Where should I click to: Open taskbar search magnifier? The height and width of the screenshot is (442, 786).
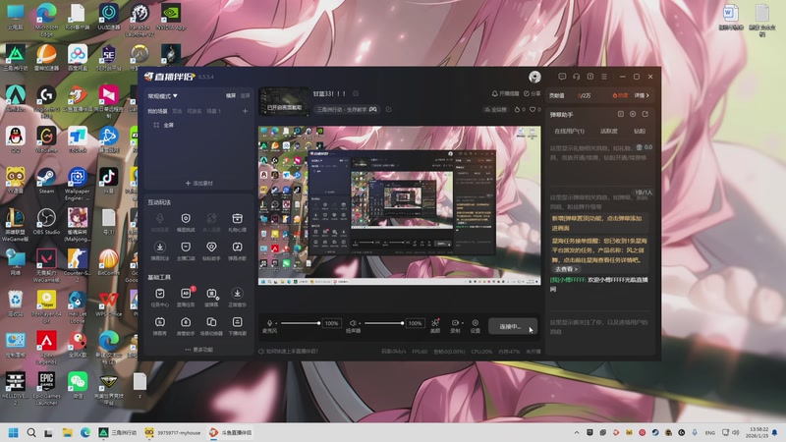(31, 432)
